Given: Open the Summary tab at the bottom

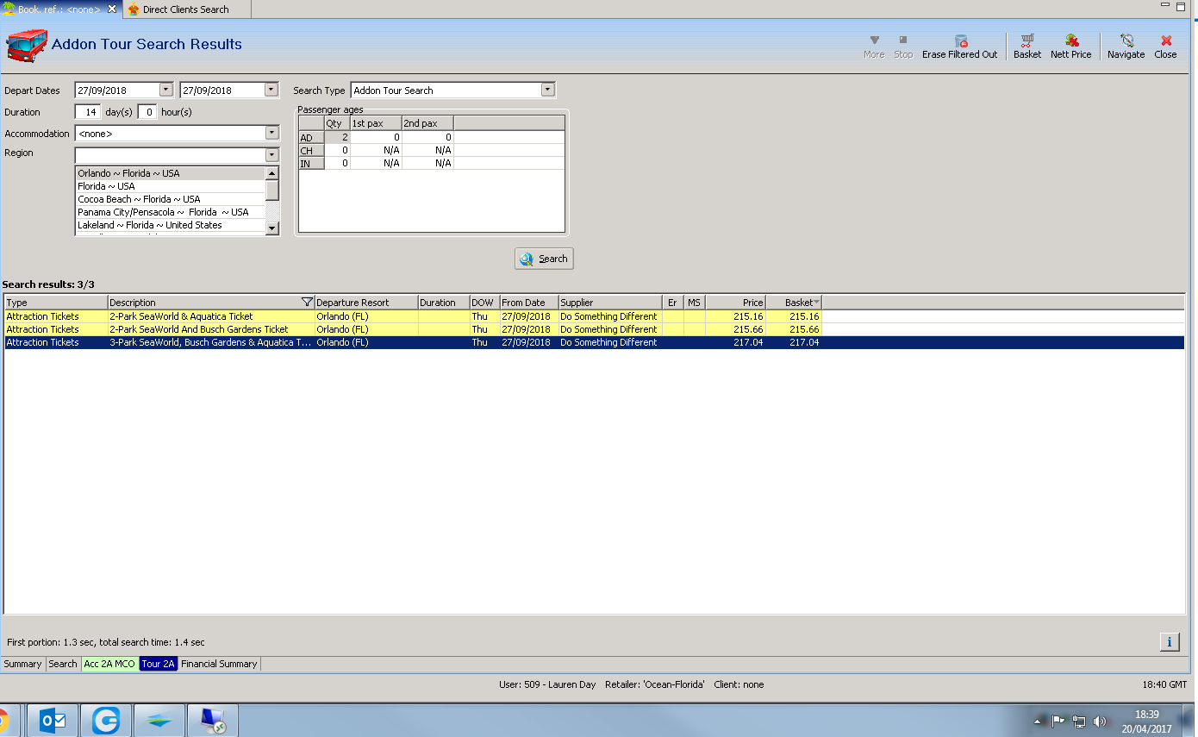Looking at the screenshot, I should [x=22, y=664].
